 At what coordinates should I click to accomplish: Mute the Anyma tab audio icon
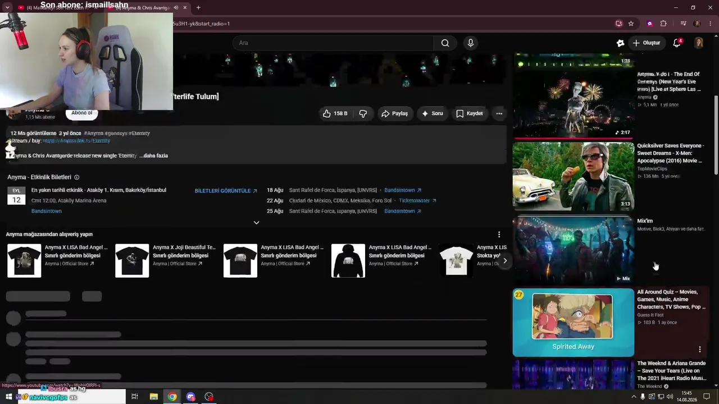[176, 7]
